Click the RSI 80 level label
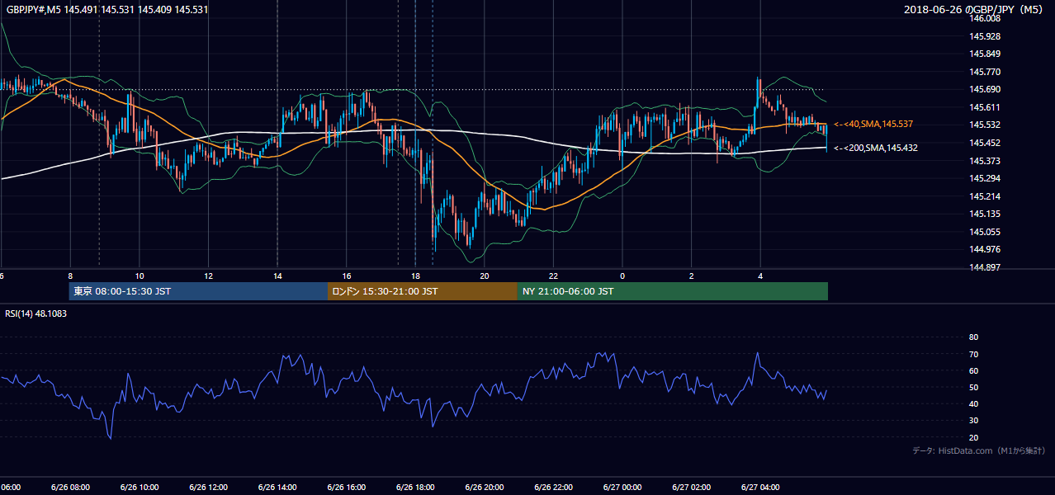 tap(973, 337)
